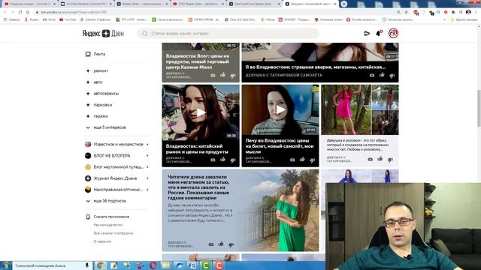The image size is (481, 270).
Task: Like the страшная авария video card
Action: pos(382,75)
